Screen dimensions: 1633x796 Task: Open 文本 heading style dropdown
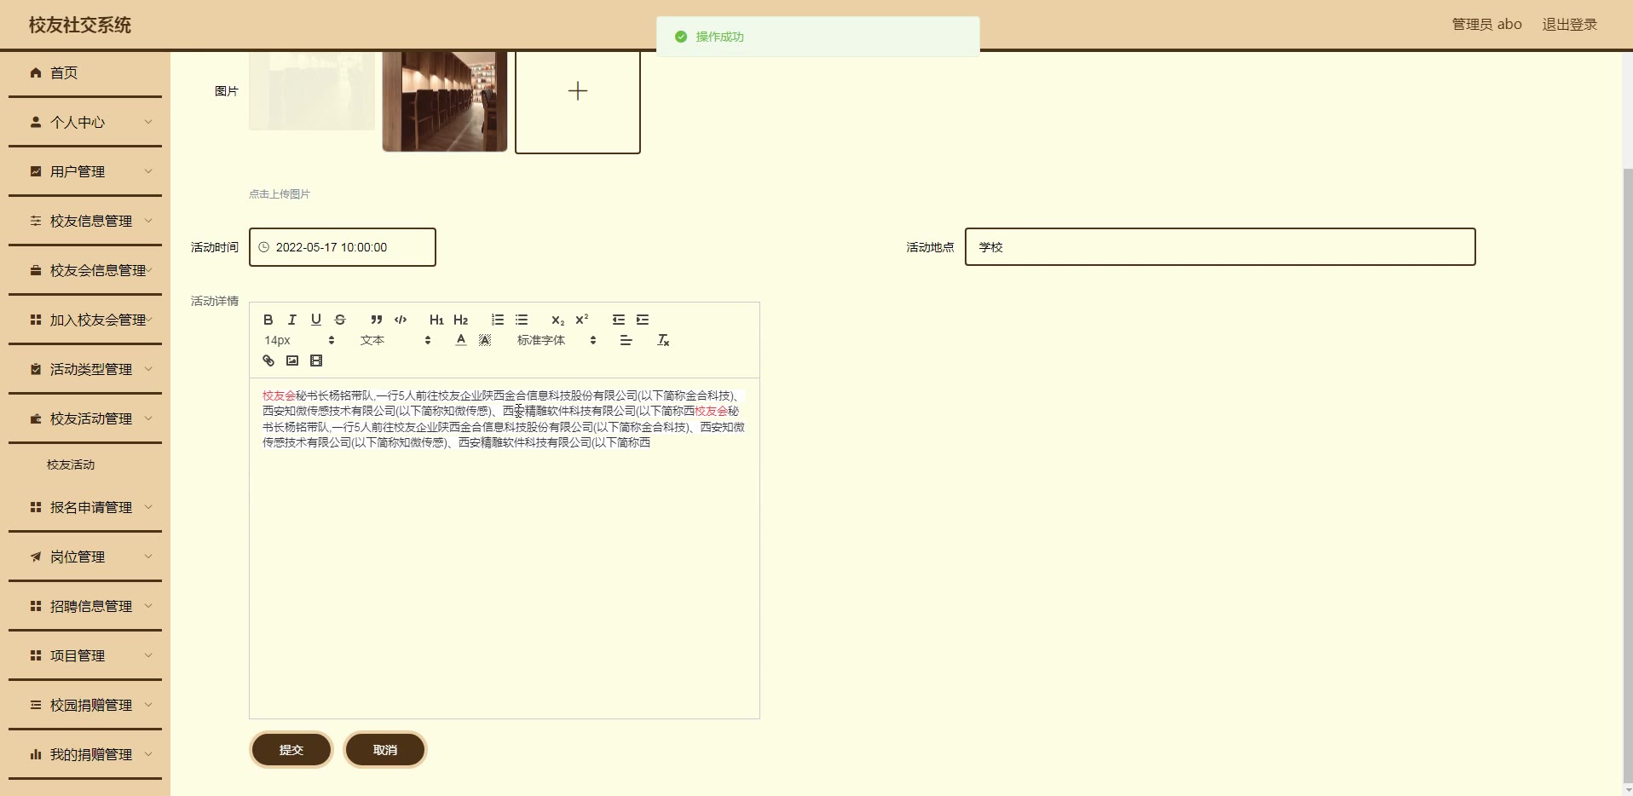click(395, 340)
